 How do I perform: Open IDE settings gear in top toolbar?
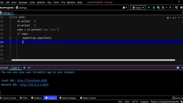pyautogui.click(x=181, y=8)
